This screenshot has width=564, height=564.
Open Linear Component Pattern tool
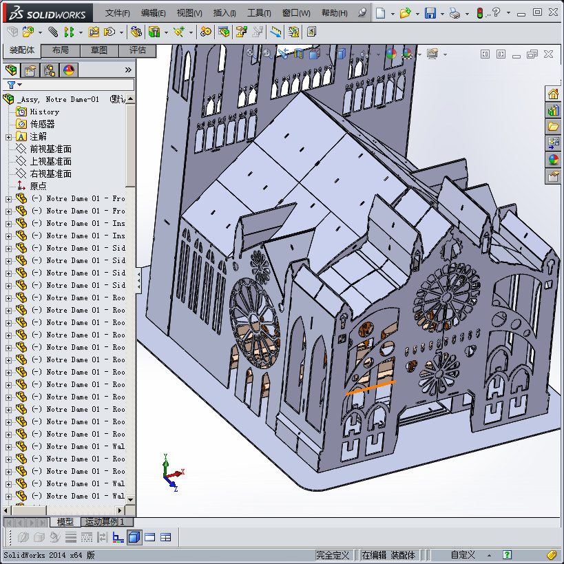[69, 32]
